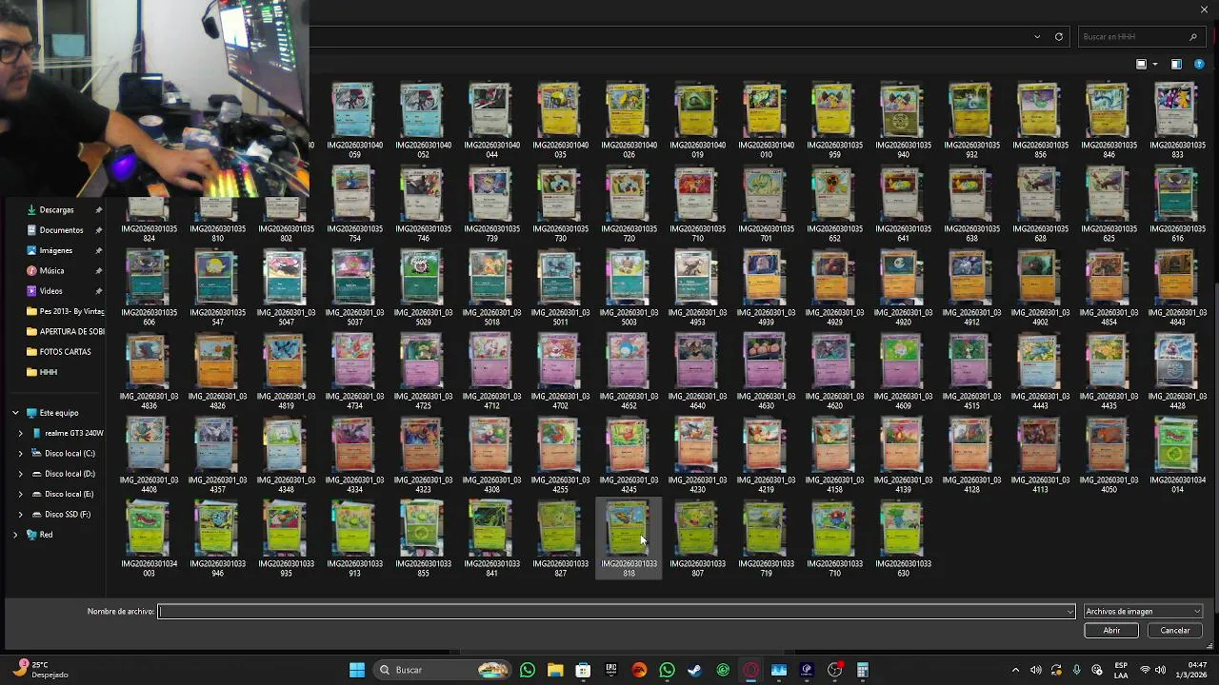Screen dimensions: 1219x685
Task: Expand the 'Disco local (E:)' node
Action: pyautogui.click(x=21, y=494)
